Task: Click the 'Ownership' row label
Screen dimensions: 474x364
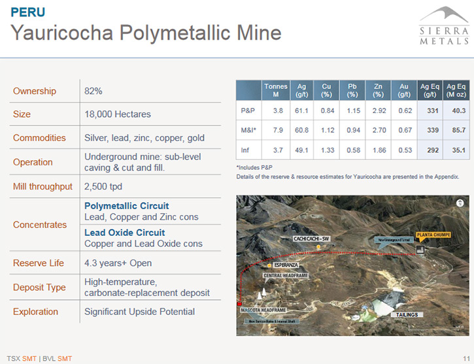Action: click(x=35, y=91)
